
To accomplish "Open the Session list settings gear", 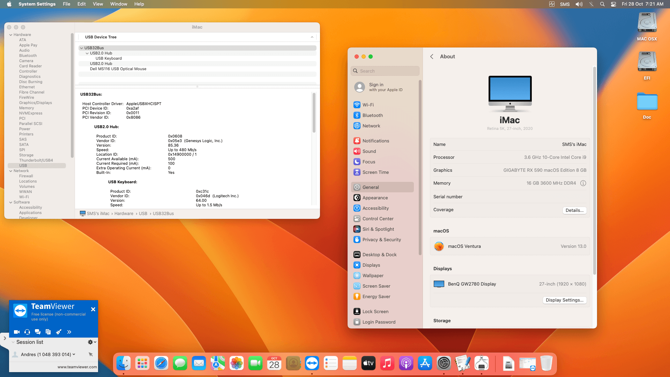I will tap(90, 342).
